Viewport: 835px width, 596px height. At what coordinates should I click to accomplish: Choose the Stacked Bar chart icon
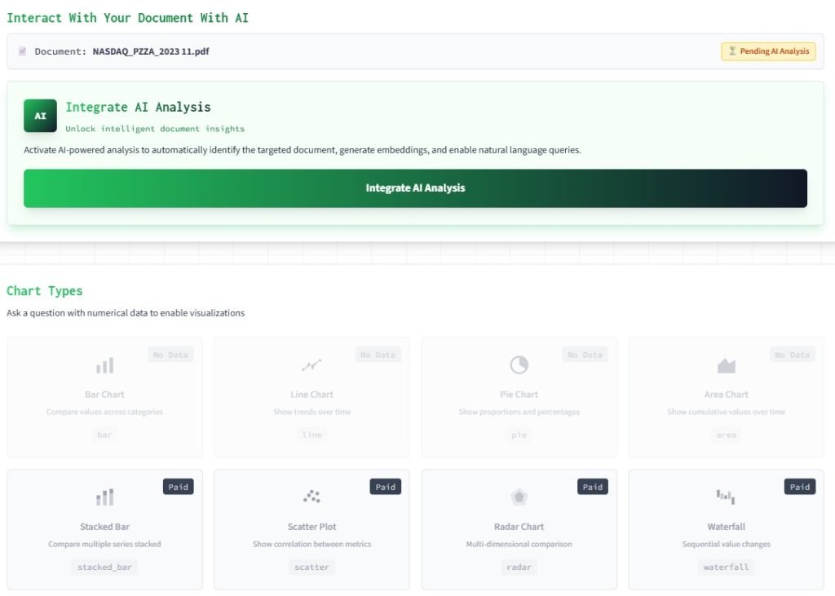click(104, 497)
